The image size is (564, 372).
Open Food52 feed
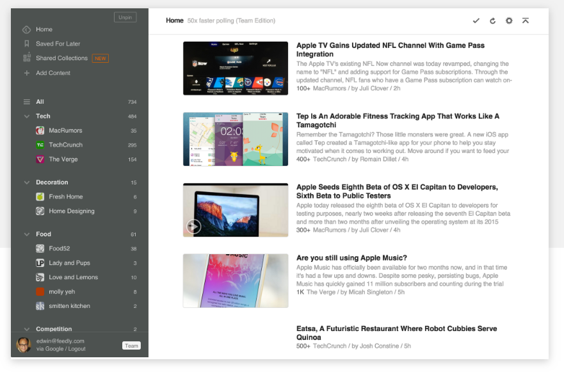[x=60, y=248]
